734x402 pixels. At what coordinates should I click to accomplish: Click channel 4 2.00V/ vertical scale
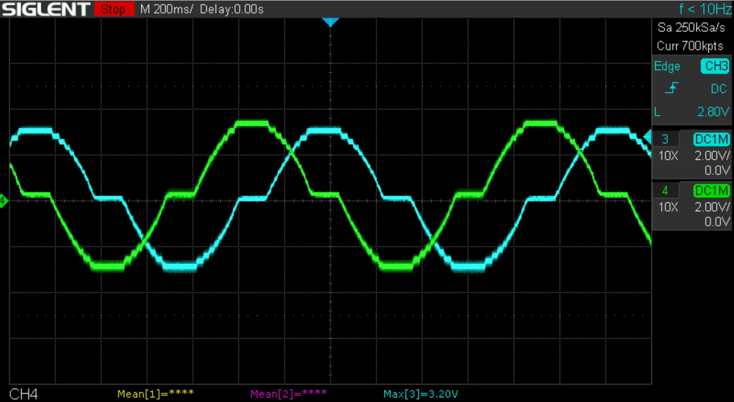[713, 207]
